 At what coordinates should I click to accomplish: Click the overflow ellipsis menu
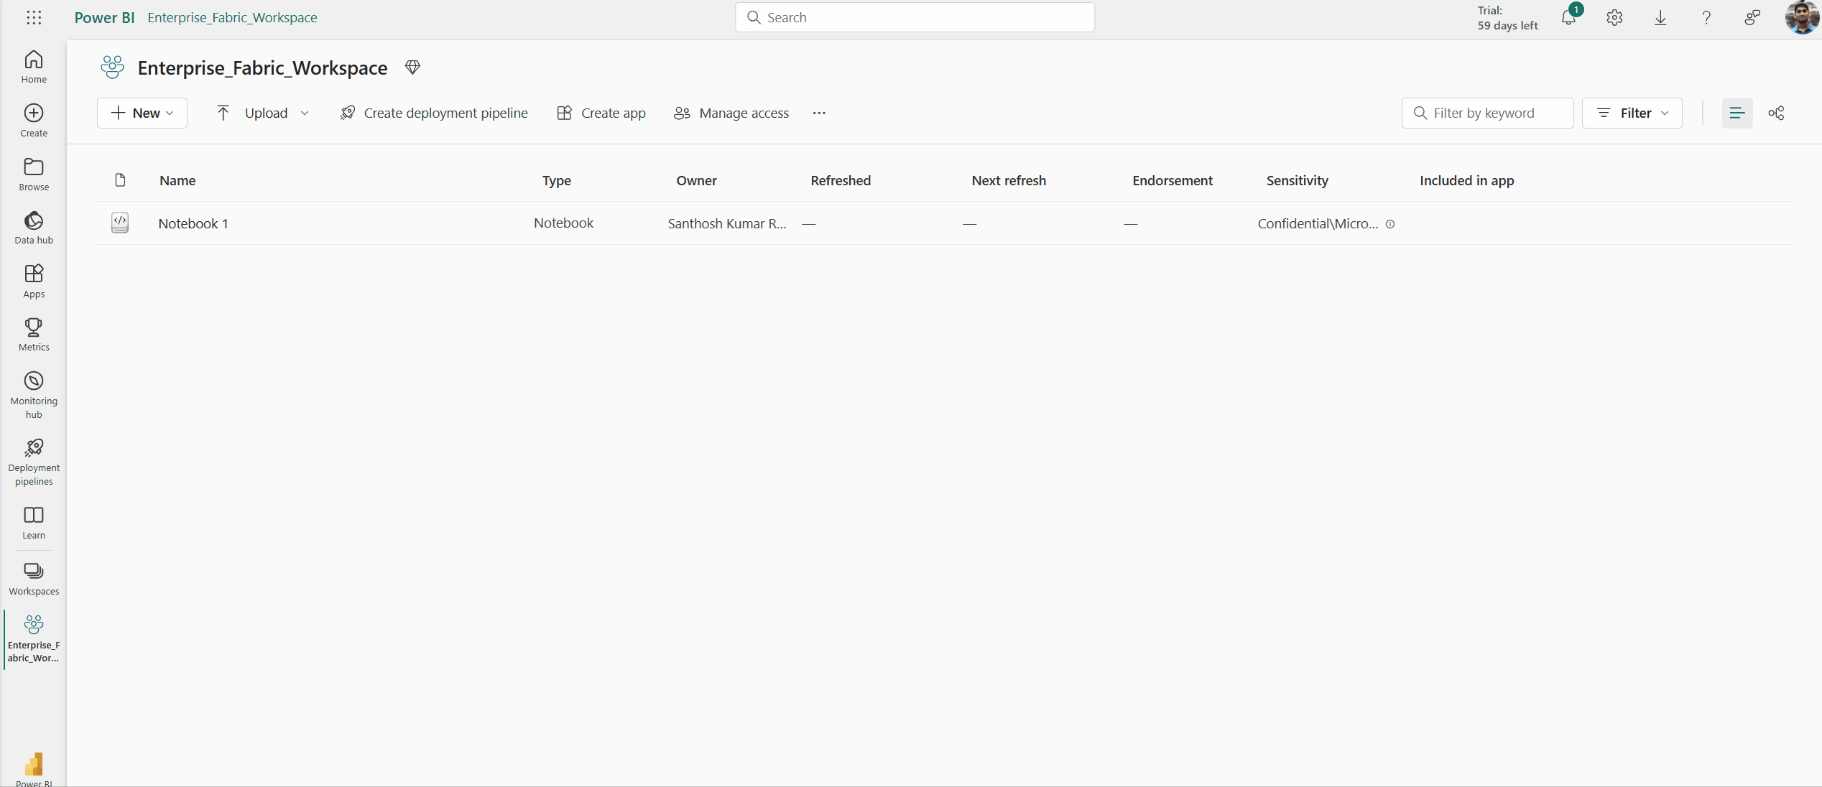click(819, 113)
